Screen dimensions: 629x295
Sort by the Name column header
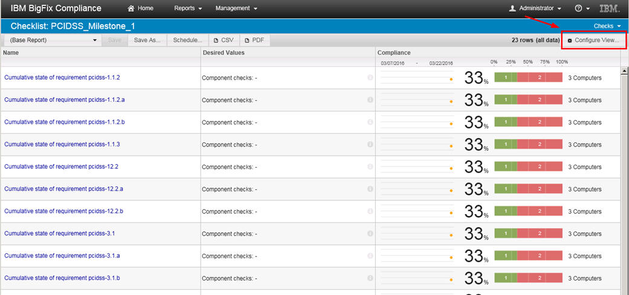pyautogui.click(x=11, y=52)
